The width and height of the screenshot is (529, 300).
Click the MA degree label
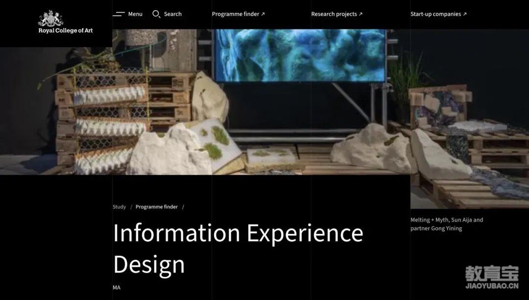coord(117,288)
